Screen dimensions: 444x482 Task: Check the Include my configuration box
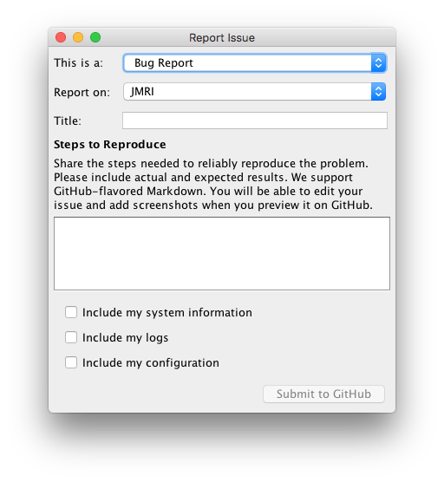(x=71, y=362)
